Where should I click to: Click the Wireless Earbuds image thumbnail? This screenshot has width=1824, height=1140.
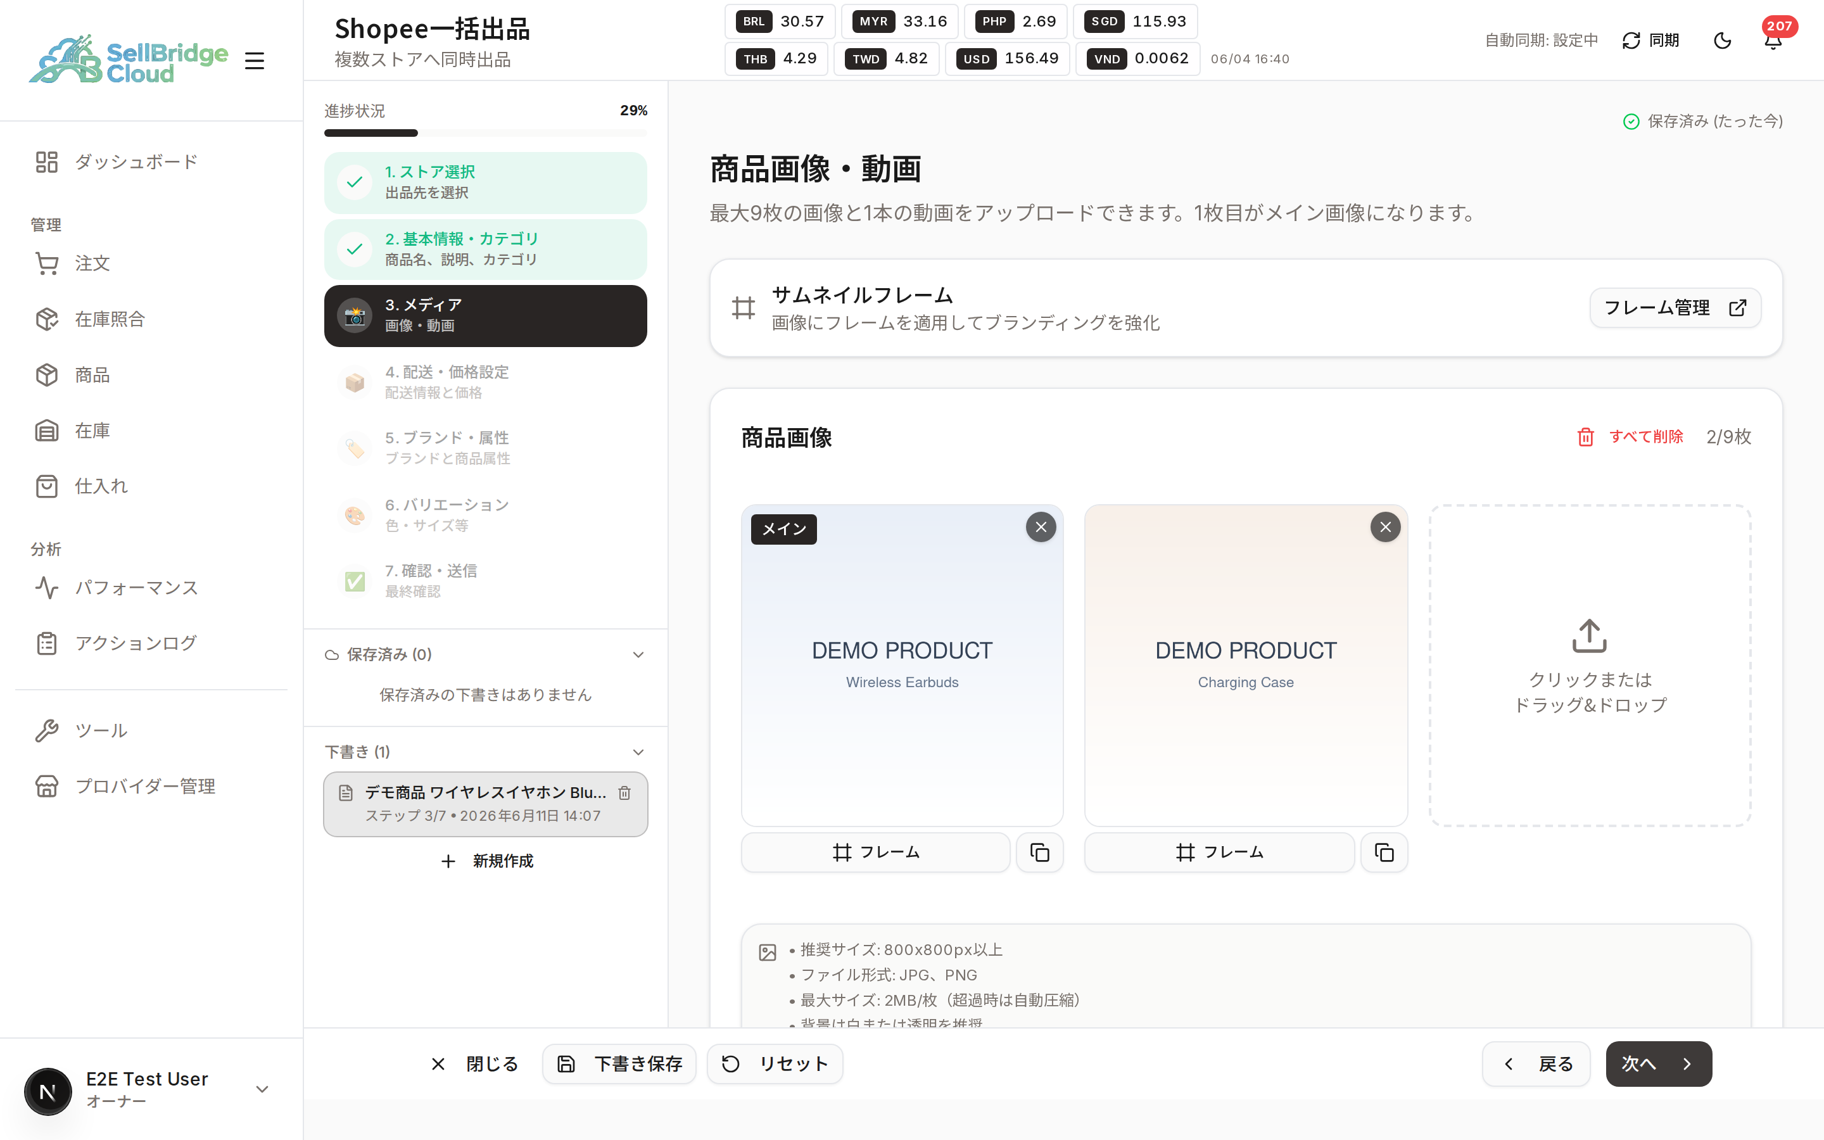tap(902, 666)
